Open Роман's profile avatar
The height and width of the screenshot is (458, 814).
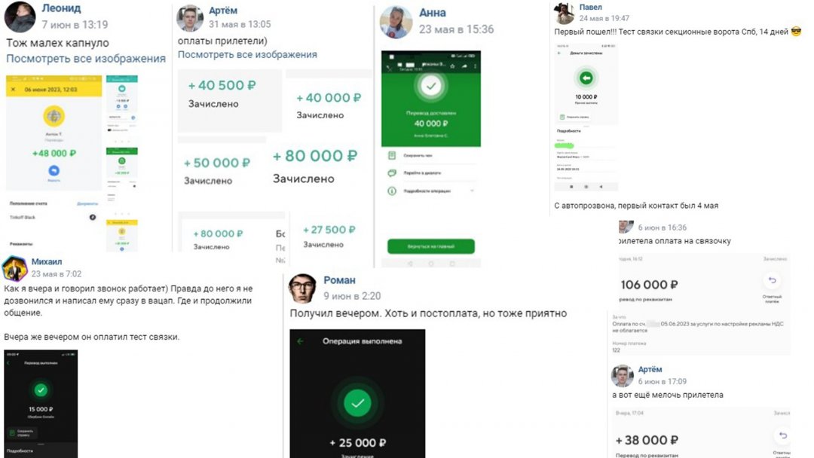click(303, 289)
